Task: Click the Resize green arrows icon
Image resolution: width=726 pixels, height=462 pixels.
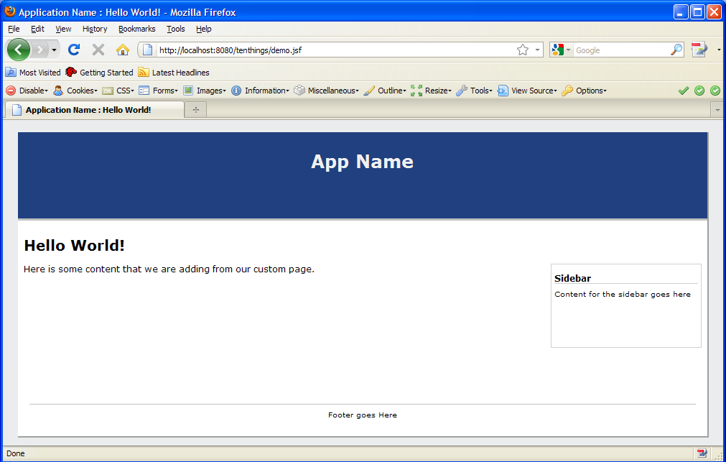Action: [416, 91]
